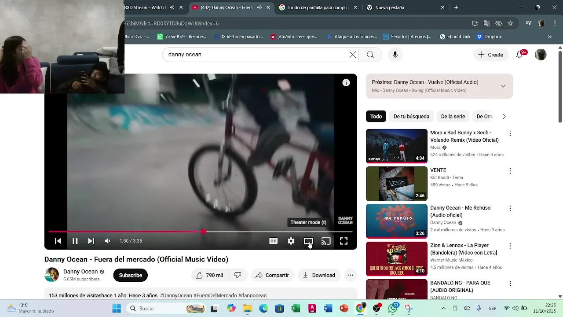The width and height of the screenshot is (563, 317).
Task: Start voice search with the microphone
Action: tap(395, 55)
